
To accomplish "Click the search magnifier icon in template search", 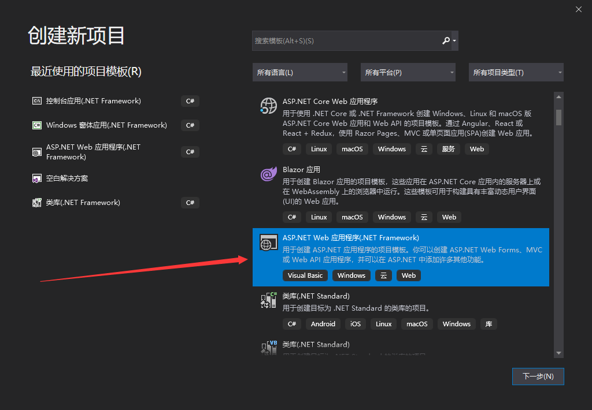I will 446,41.
